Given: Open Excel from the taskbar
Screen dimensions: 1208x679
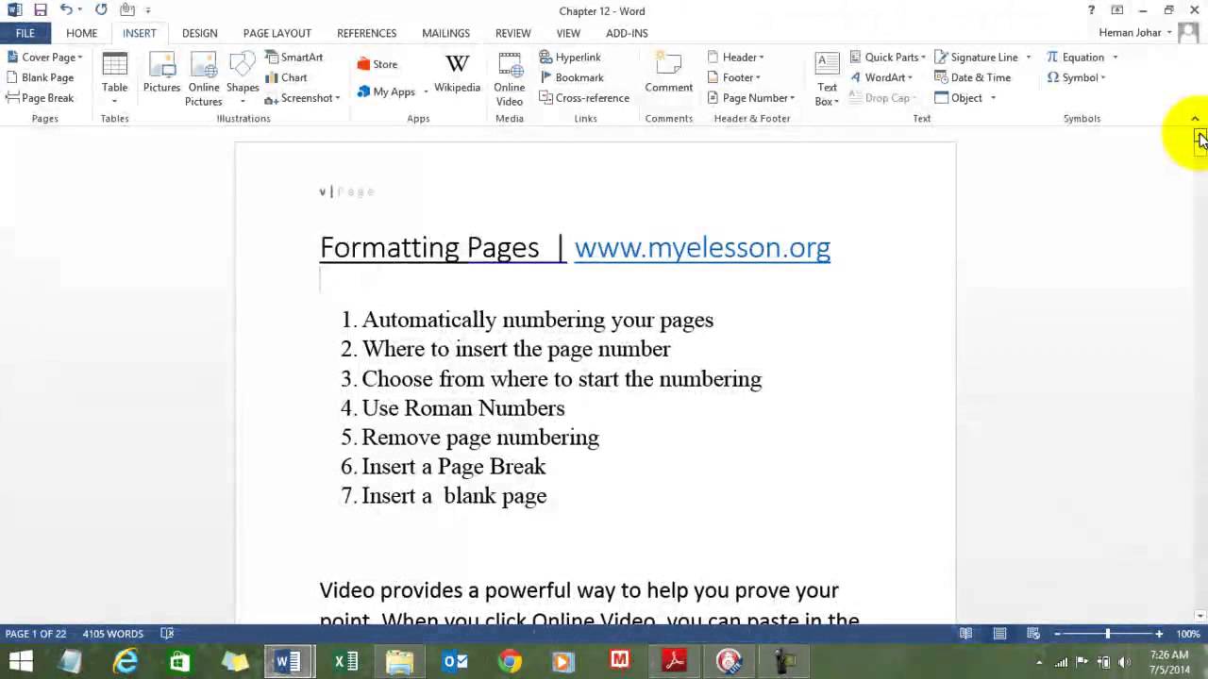Looking at the screenshot, I should tap(345, 661).
